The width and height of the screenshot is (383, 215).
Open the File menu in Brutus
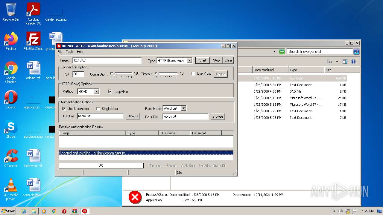pos(60,52)
